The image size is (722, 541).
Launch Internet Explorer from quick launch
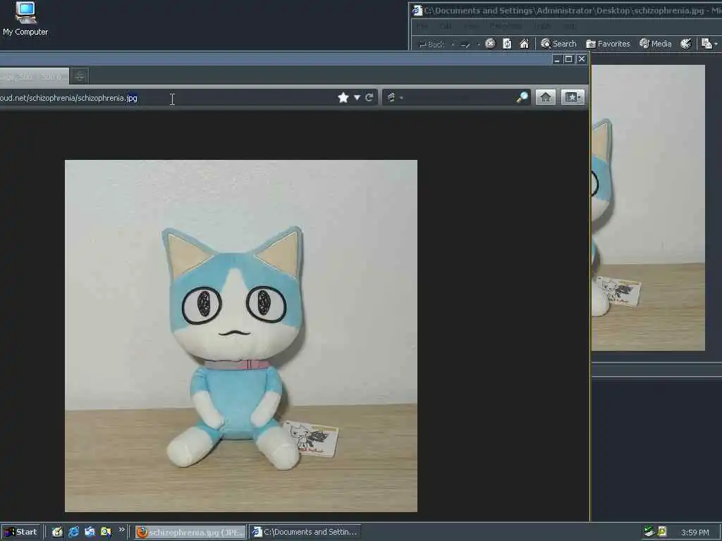click(x=73, y=533)
